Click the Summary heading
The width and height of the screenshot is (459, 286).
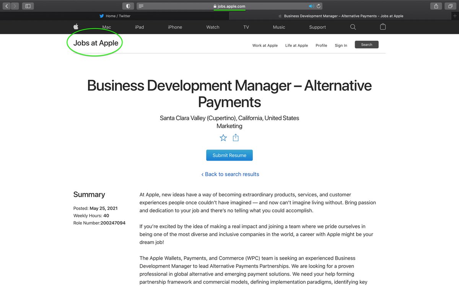[x=89, y=194]
